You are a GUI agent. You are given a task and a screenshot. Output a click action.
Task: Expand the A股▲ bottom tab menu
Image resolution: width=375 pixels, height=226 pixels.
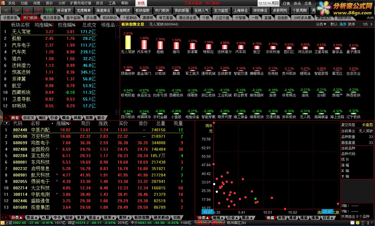[46, 217]
